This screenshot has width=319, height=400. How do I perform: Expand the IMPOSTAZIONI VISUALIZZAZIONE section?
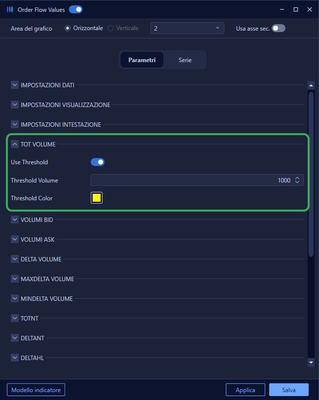pos(15,105)
